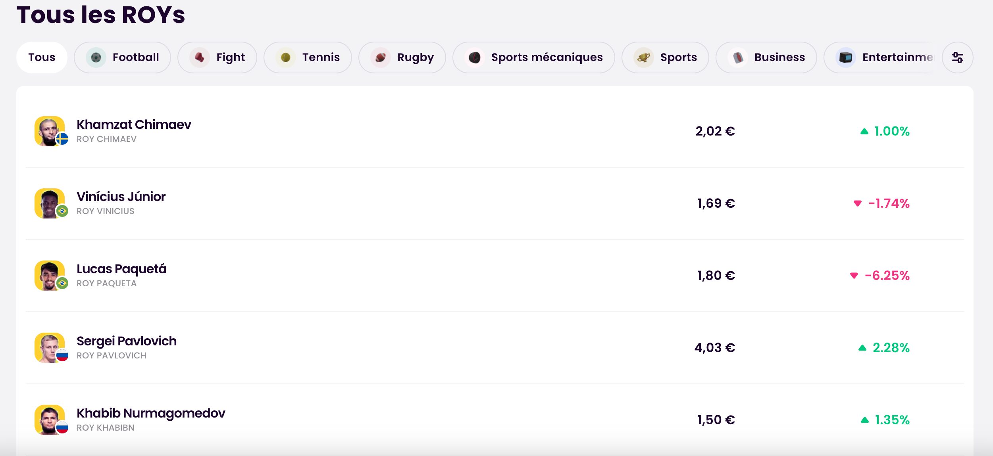Click the tennis ball icon in Tennis filter

coord(285,57)
